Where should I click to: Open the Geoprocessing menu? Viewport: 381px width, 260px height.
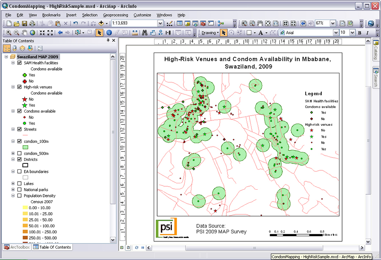click(x=115, y=15)
